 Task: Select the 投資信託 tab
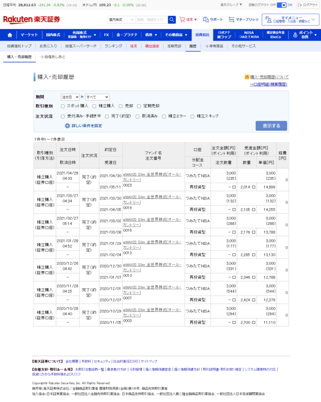point(202,35)
